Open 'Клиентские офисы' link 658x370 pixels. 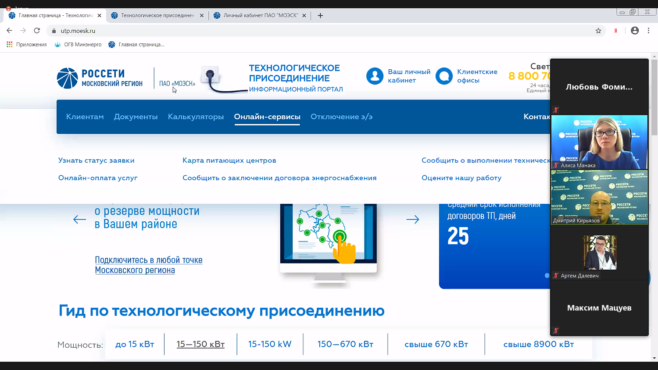click(x=477, y=76)
